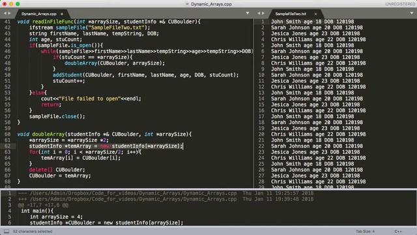Click studentInfo *CUBoulder line in output panel
Screen dimensions: 417x235
(106, 223)
